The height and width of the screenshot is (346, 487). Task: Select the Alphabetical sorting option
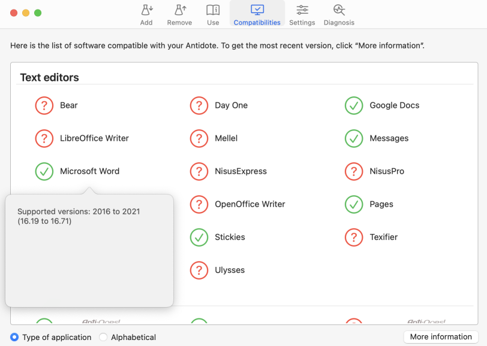coord(103,337)
